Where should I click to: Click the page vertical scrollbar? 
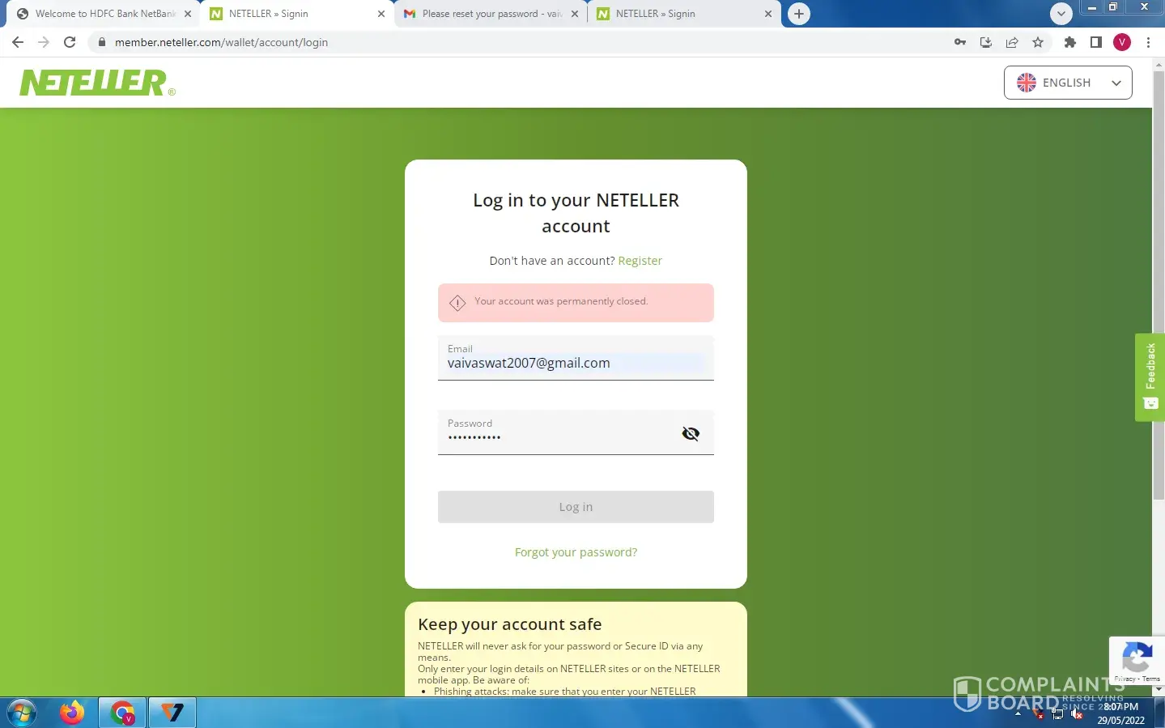tap(1159, 283)
